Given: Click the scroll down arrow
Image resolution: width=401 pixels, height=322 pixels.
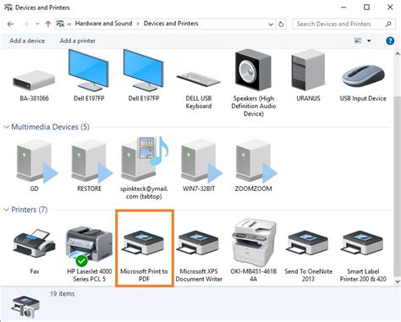Looking at the screenshot, I should coord(398,281).
